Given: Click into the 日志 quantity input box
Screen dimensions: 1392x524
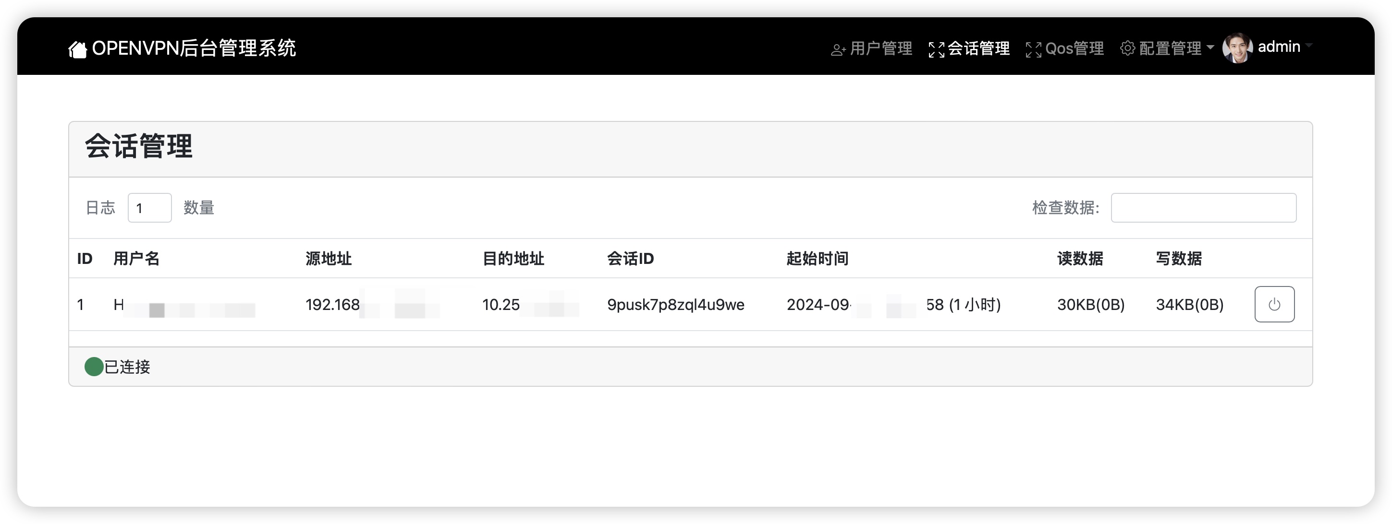Looking at the screenshot, I should [150, 208].
